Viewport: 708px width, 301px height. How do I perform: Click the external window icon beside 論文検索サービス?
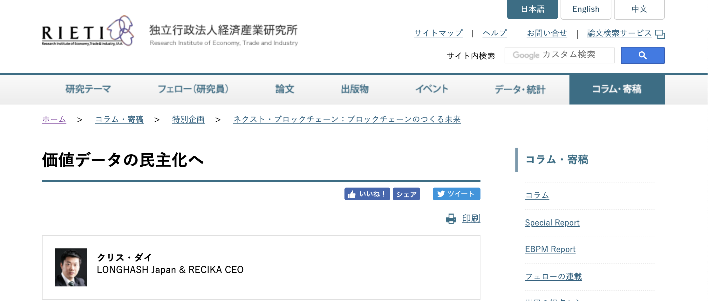point(660,34)
